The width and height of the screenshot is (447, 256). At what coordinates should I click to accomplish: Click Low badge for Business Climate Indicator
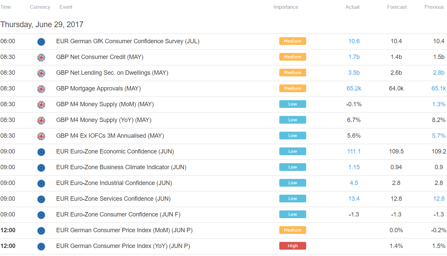293,167
